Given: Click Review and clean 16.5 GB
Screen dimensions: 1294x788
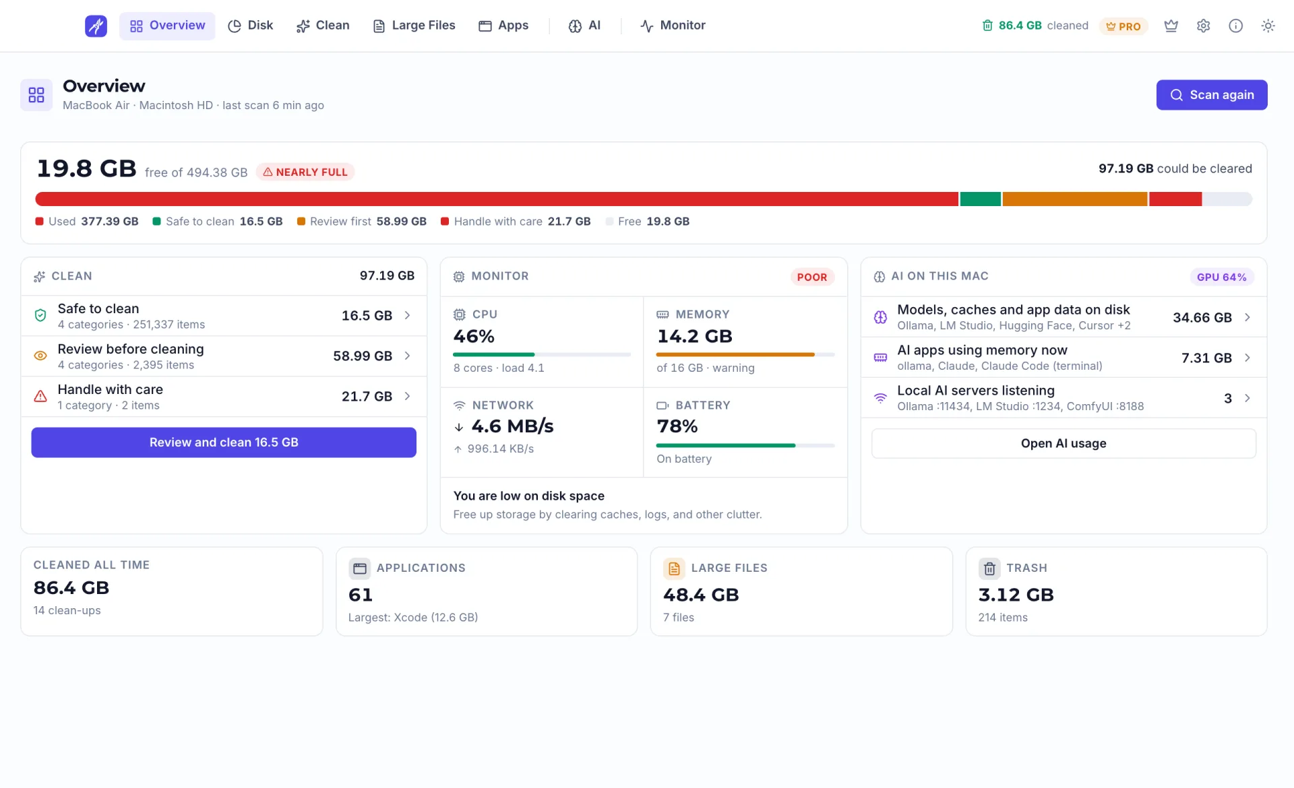Looking at the screenshot, I should [x=224, y=442].
